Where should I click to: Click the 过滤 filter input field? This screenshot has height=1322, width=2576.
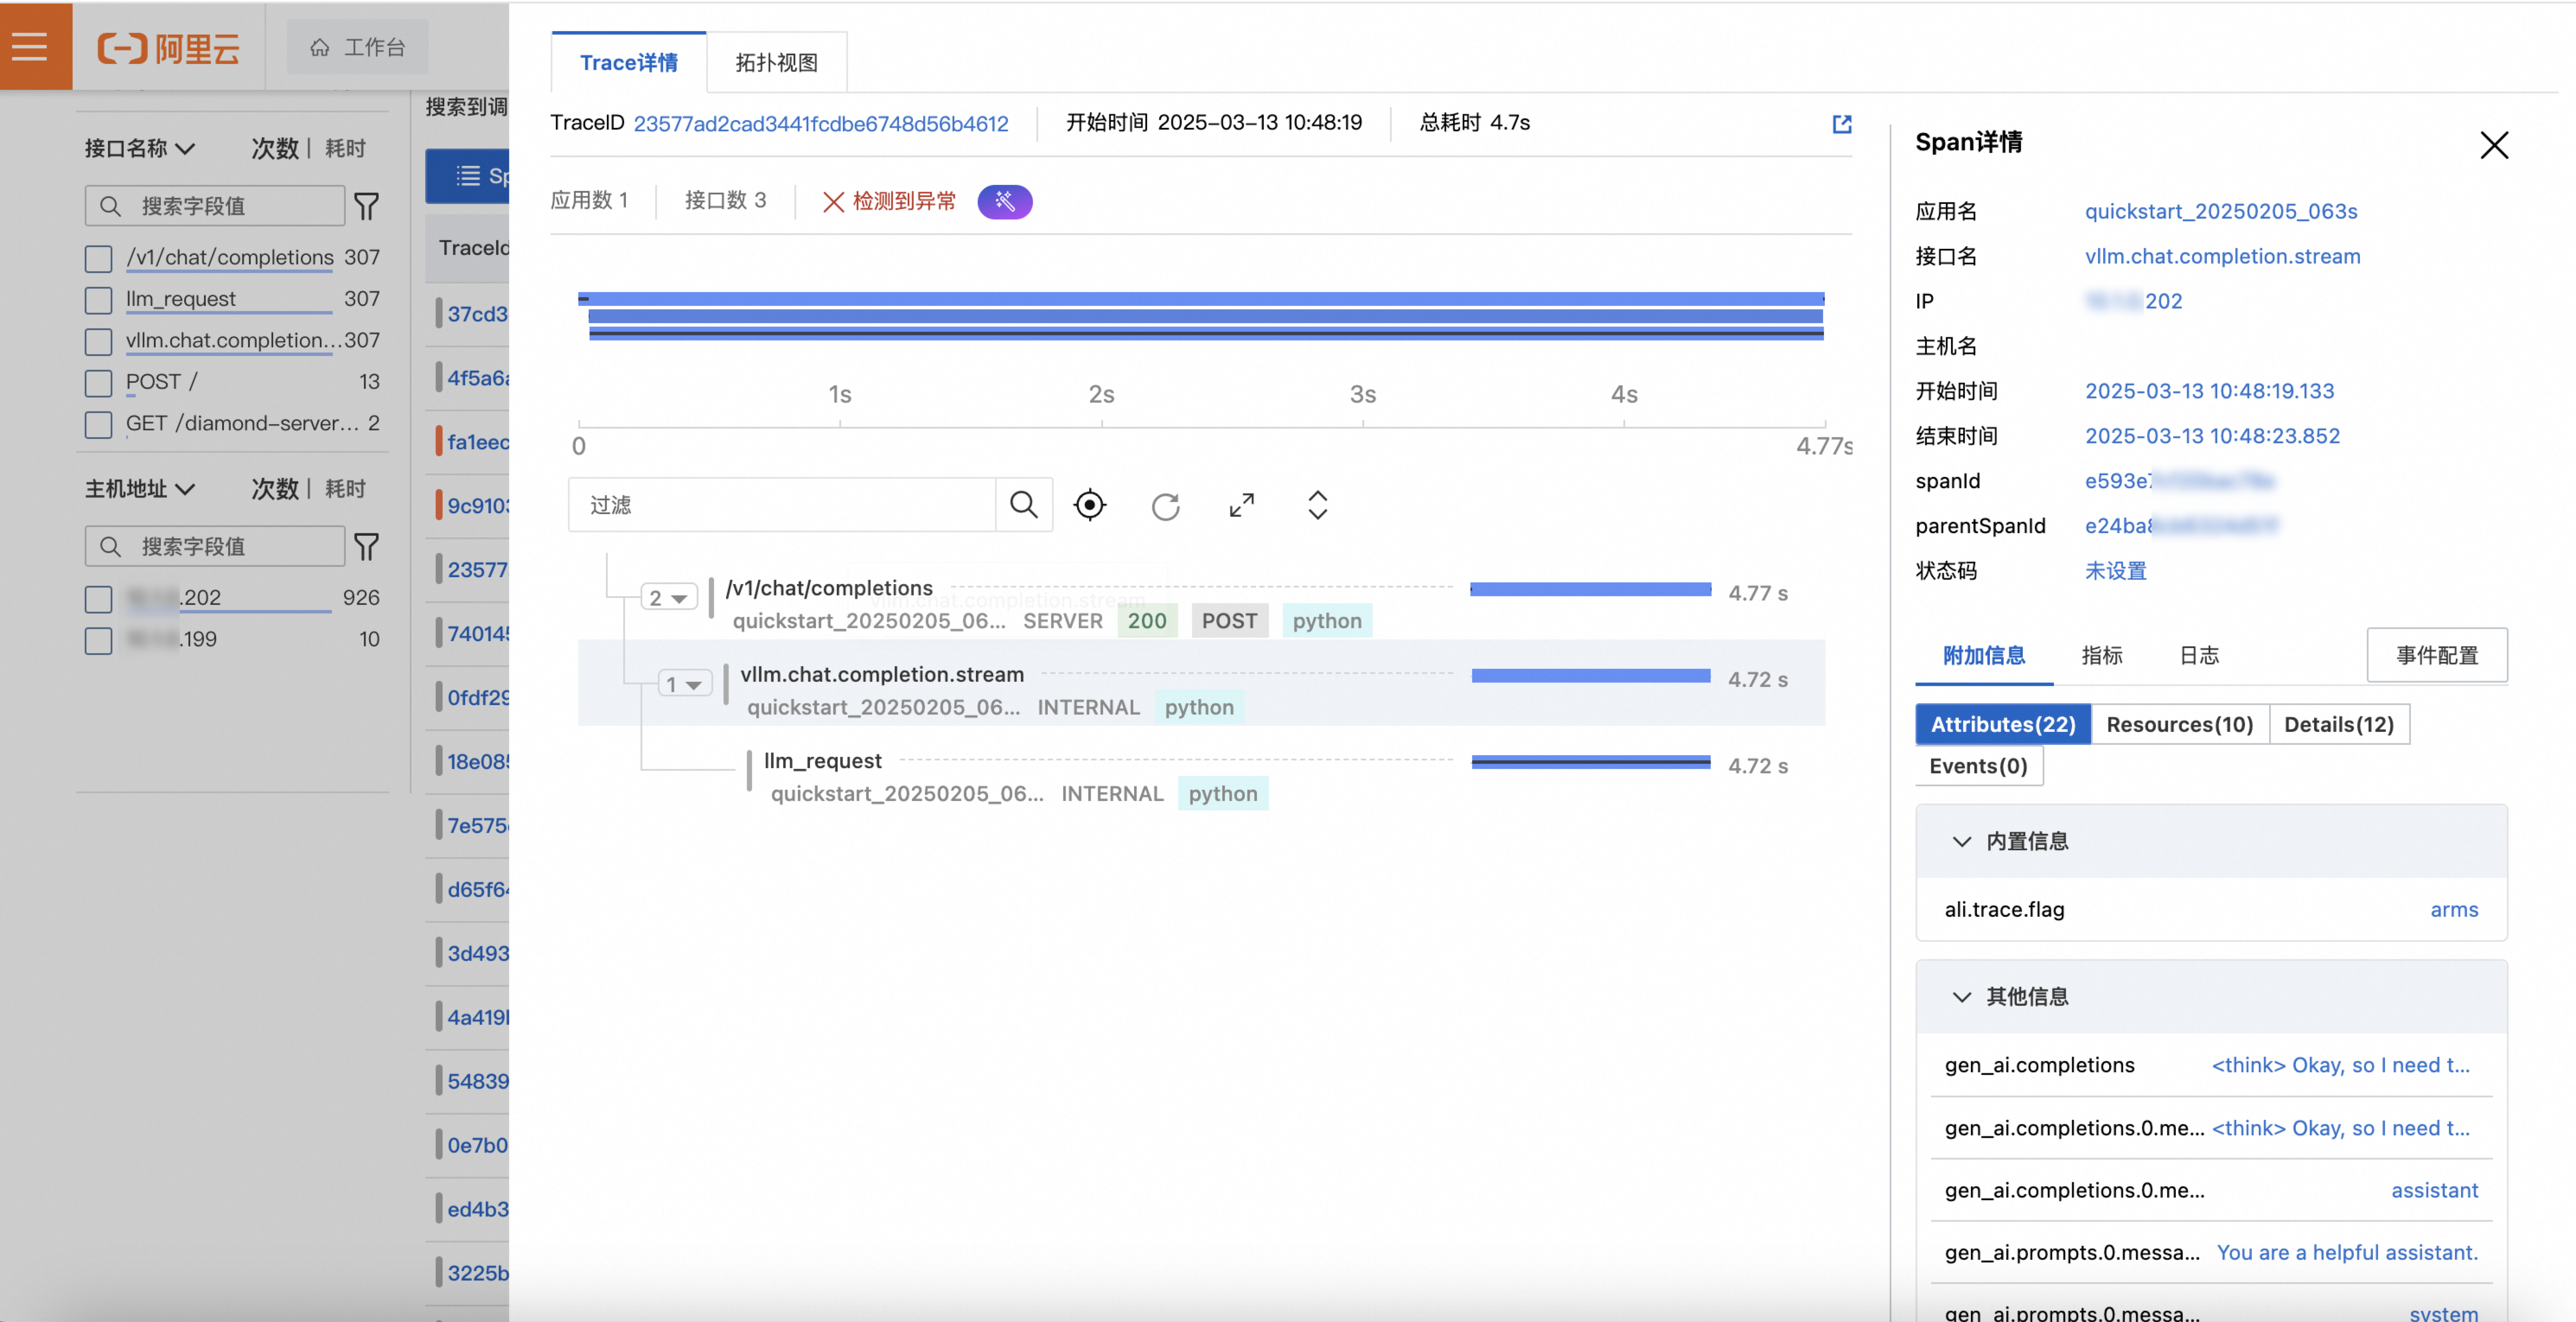[x=782, y=505]
